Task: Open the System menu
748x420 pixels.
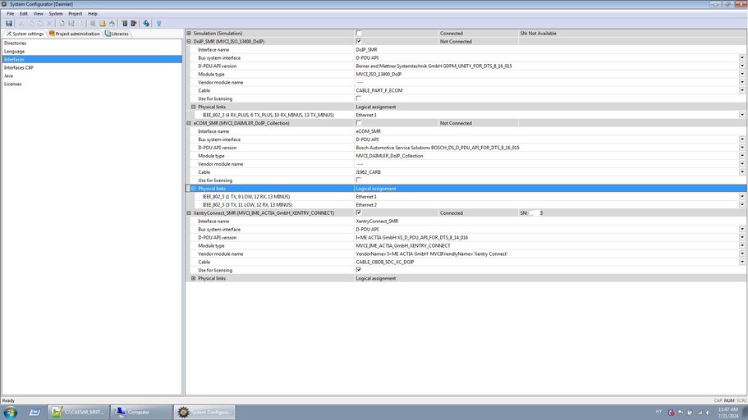Action: pos(56,14)
